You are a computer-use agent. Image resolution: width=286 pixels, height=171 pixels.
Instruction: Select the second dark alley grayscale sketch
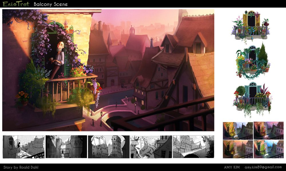coord(66,147)
